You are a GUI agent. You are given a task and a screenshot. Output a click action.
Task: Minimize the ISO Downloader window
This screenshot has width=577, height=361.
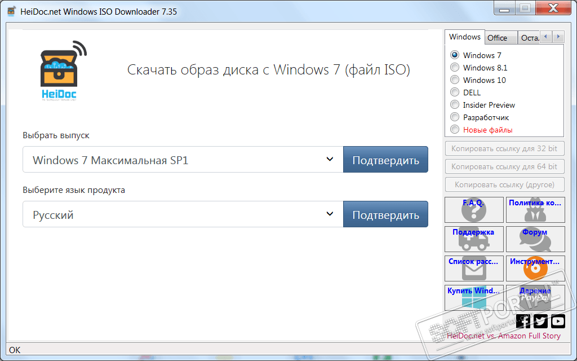click(504, 8)
